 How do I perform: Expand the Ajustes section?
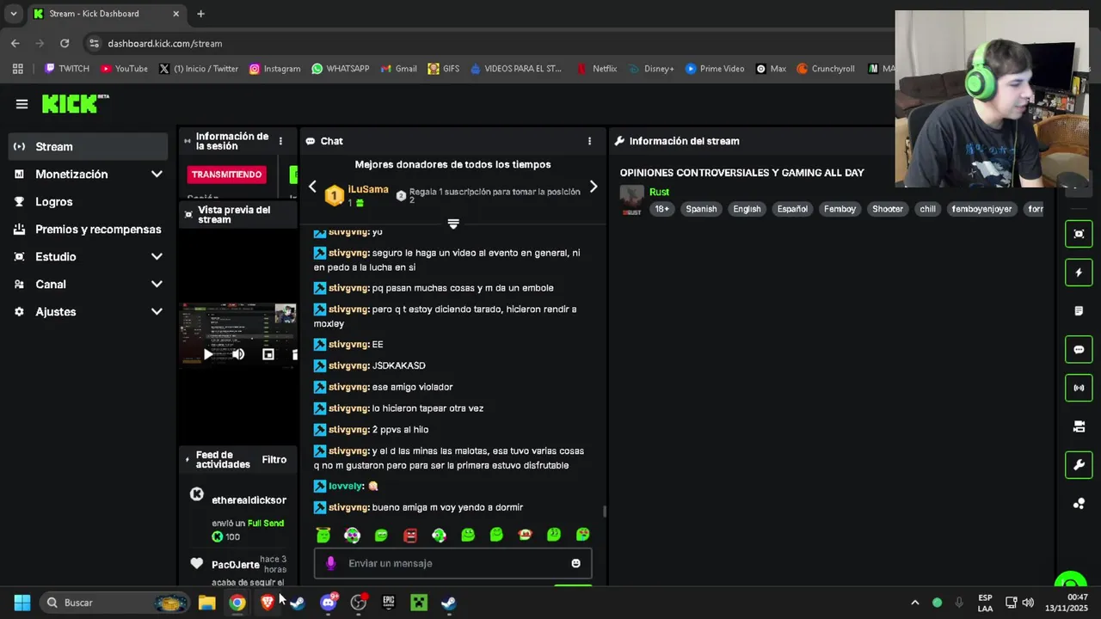click(89, 312)
